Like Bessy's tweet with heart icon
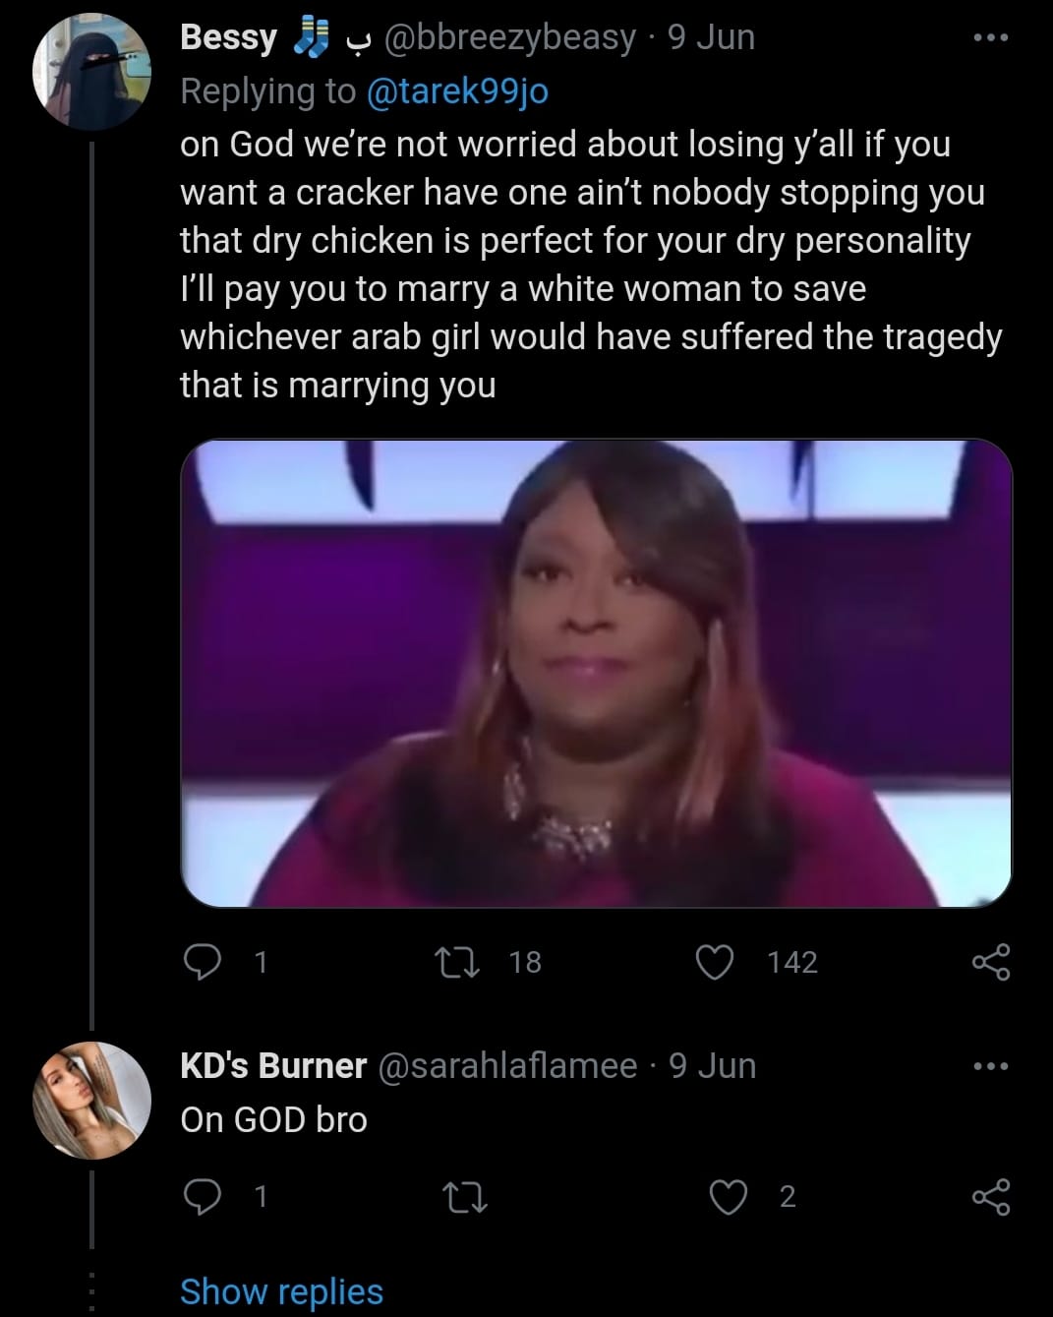The image size is (1053, 1317). (715, 962)
